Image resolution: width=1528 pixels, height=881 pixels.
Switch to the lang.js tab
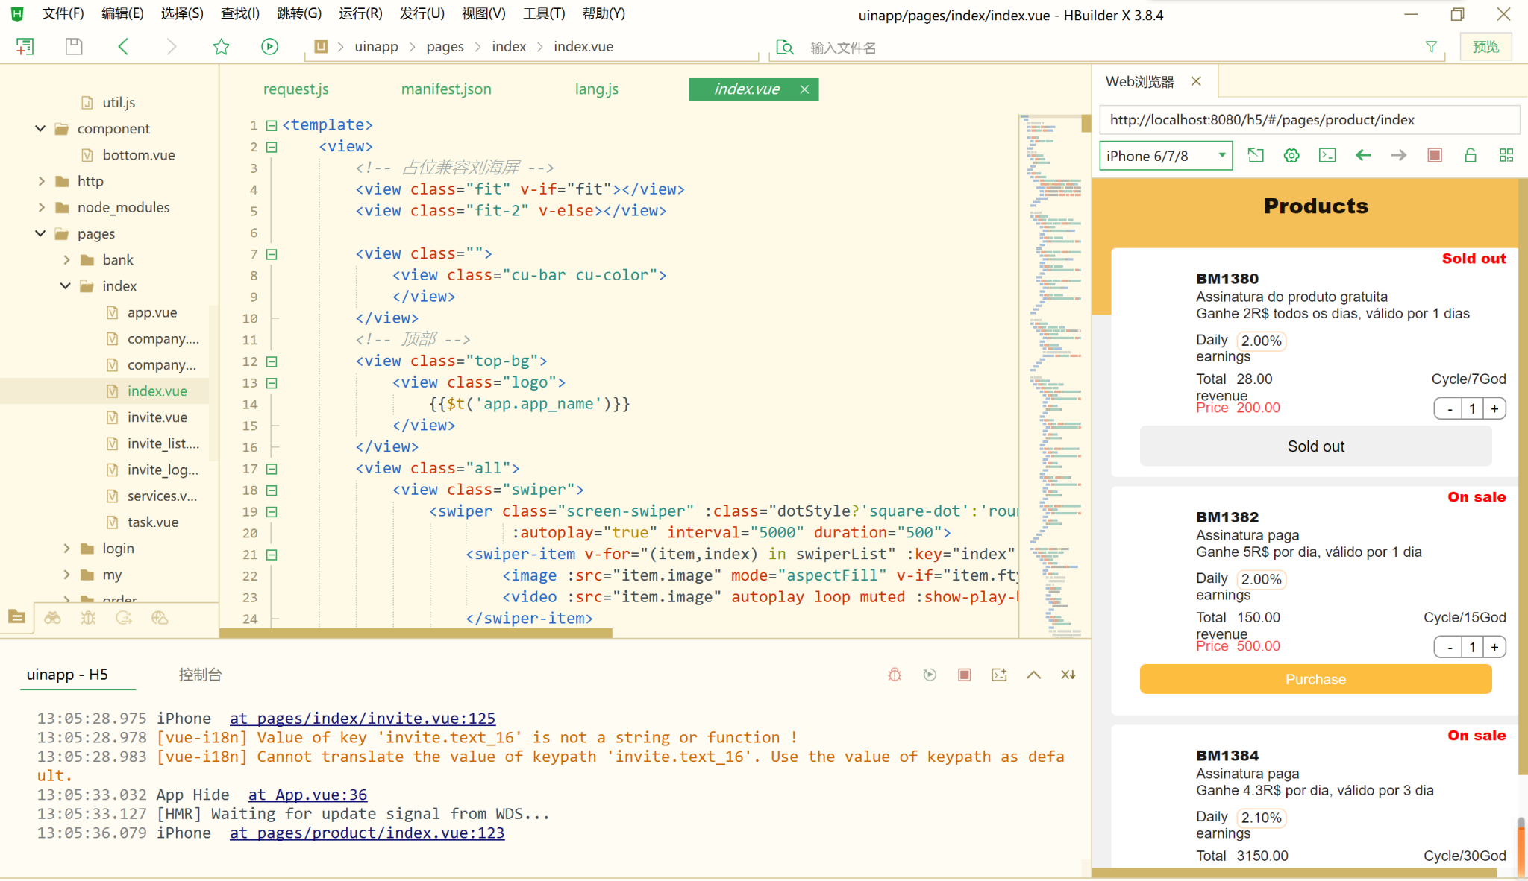click(596, 89)
